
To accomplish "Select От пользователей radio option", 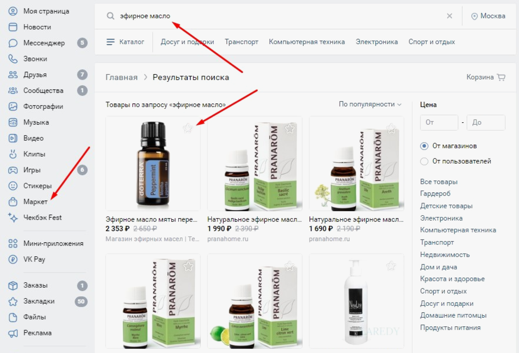I will (x=424, y=161).
